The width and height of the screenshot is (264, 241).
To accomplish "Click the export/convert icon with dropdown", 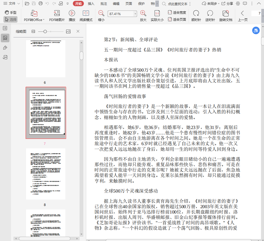I will click(61, 4).
